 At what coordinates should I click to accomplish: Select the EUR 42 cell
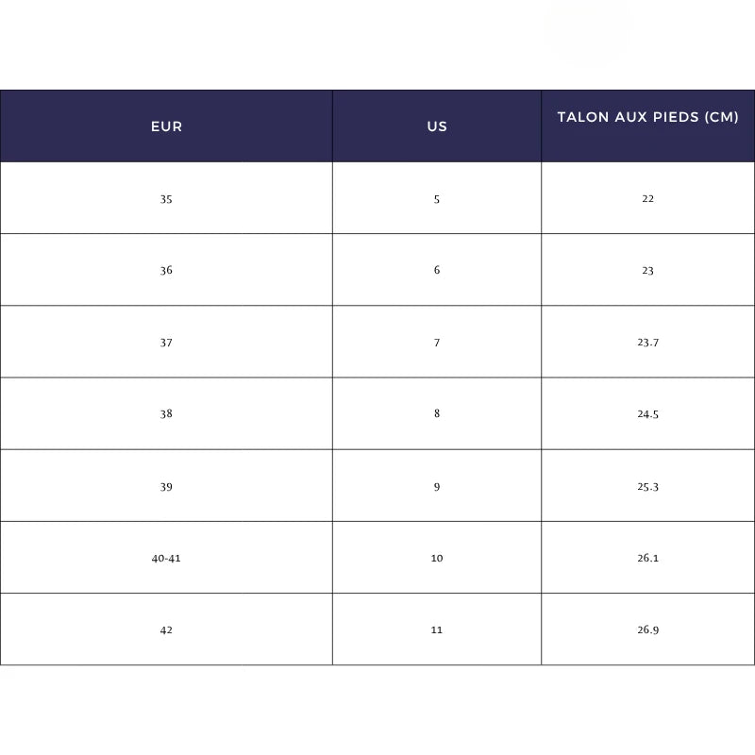click(166, 630)
